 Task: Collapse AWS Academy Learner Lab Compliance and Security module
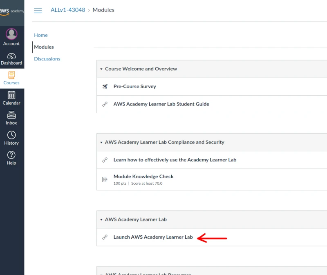[x=101, y=142]
